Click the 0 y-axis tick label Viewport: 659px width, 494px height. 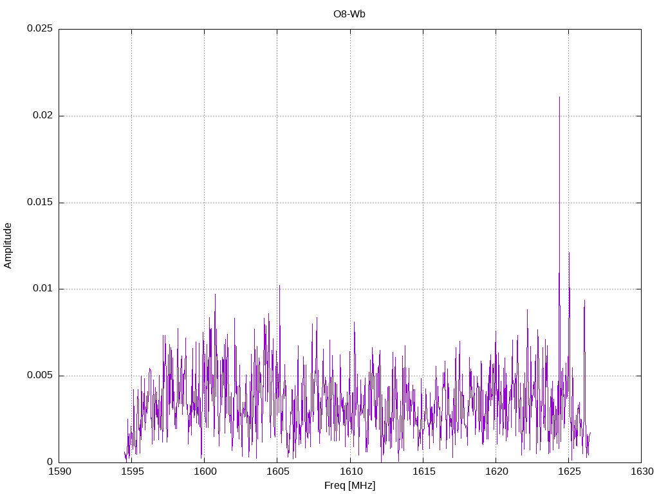[x=50, y=462]
